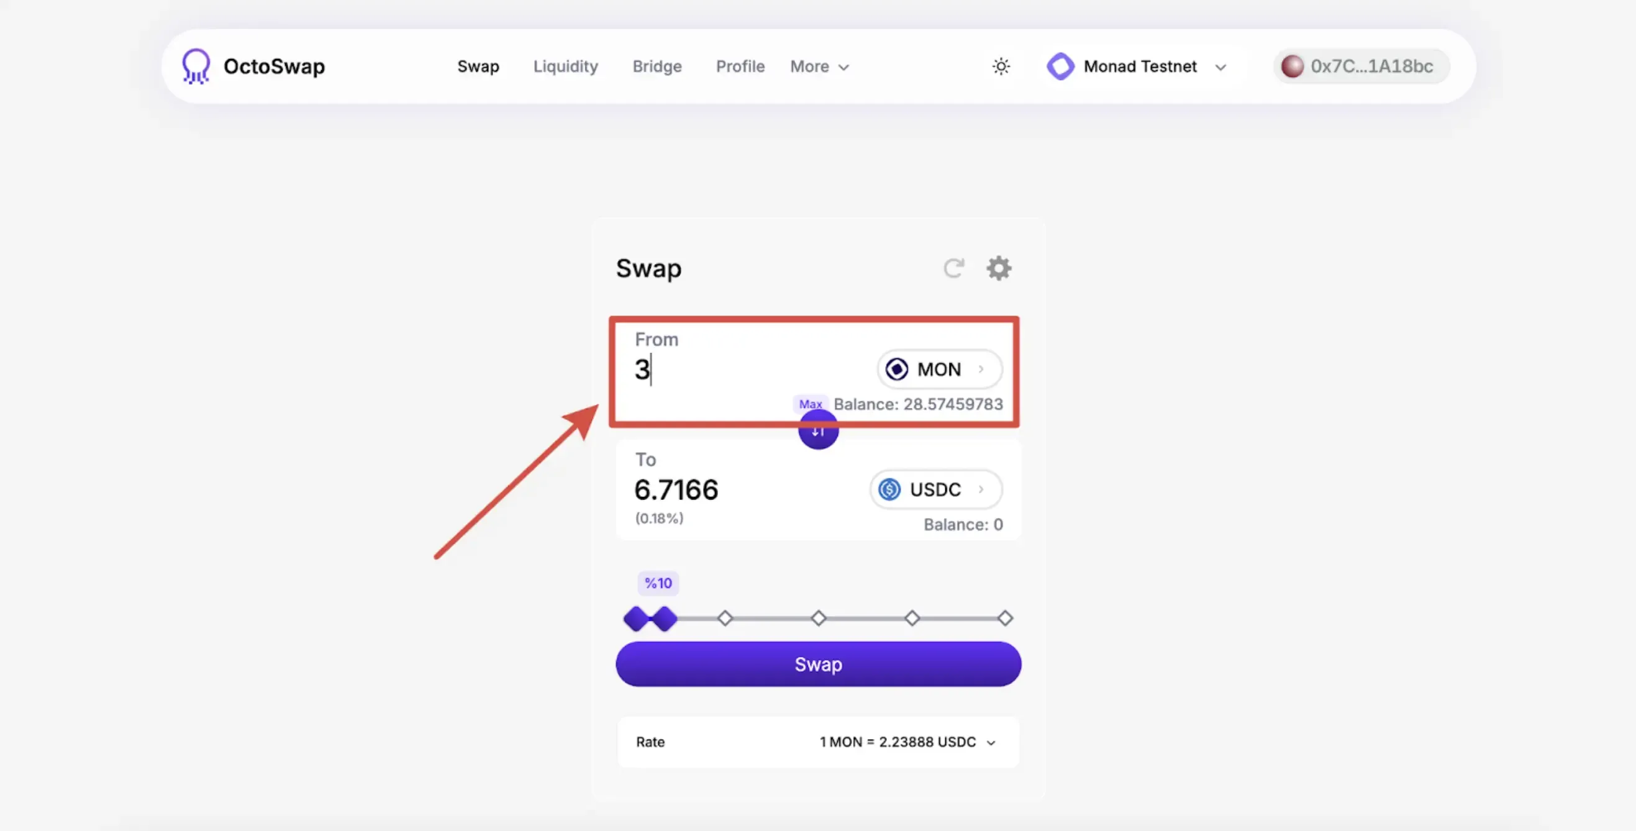Toggle the light/dark theme sun icon
The width and height of the screenshot is (1636, 831).
click(1001, 66)
